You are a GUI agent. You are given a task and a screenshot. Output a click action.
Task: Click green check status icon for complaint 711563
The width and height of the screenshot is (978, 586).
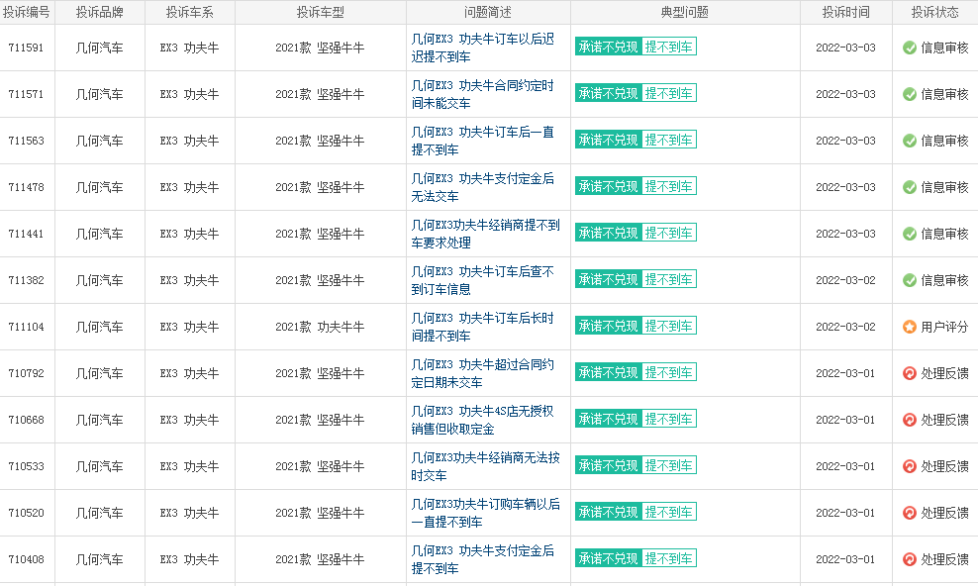point(909,141)
